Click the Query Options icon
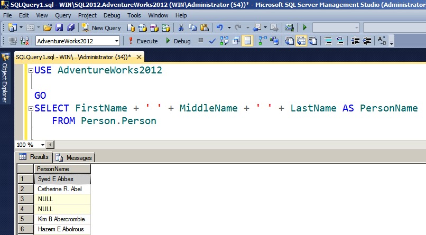This screenshot has height=235, width=426. click(236, 41)
